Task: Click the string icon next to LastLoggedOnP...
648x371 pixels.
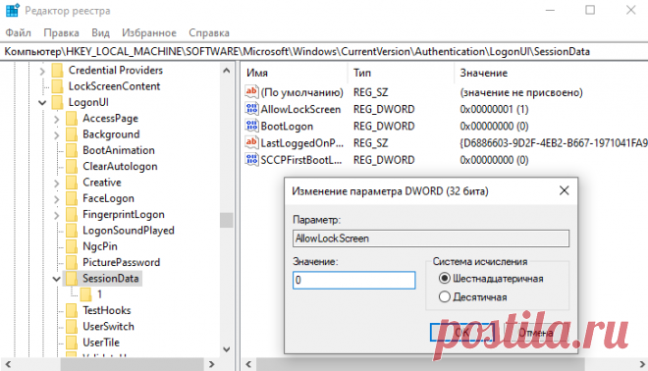Action: 251,142
